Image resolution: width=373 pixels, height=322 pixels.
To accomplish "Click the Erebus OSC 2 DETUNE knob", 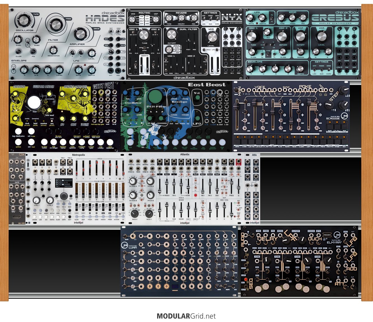I will tap(283, 37).
